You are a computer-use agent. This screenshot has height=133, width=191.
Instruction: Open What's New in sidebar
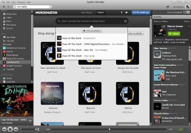pos(11,14)
